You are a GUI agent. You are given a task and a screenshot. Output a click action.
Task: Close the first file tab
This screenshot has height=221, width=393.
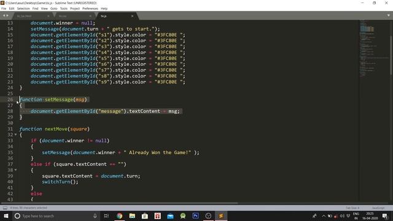49,16
